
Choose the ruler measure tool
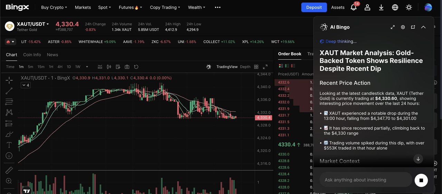coord(9,170)
